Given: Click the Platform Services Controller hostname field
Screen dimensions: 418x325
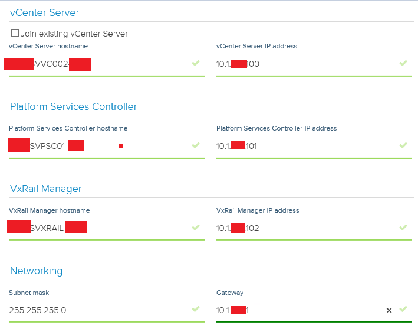Looking at the screenshot, I should [x=107, y=146].
